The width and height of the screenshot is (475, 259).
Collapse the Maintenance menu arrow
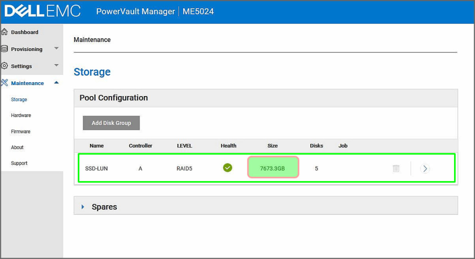[x=56, y=83]
